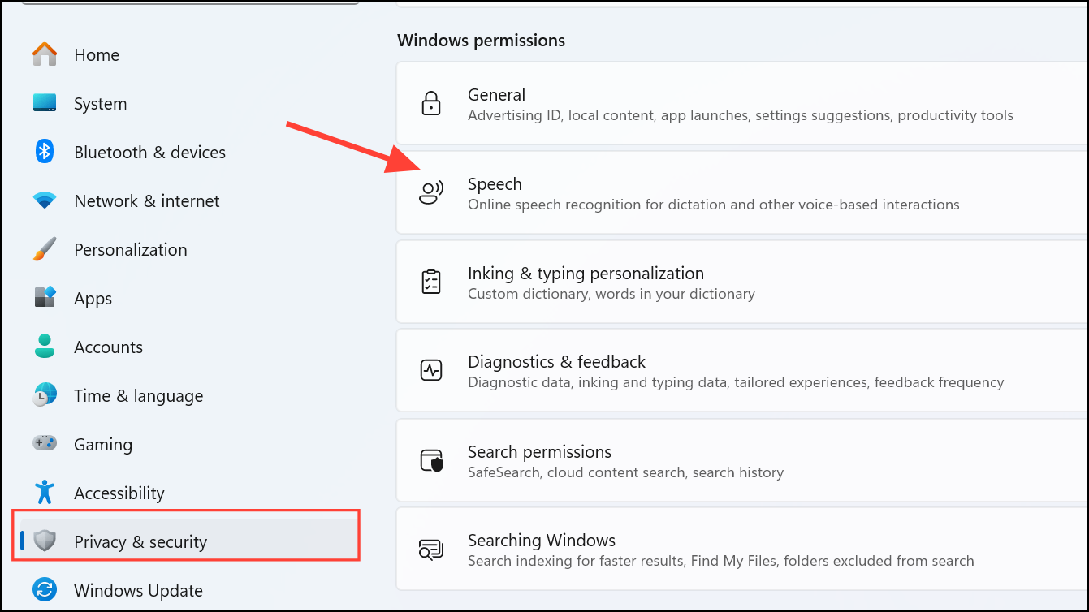
Task: Click the System monitor icon
Action: 45,103
